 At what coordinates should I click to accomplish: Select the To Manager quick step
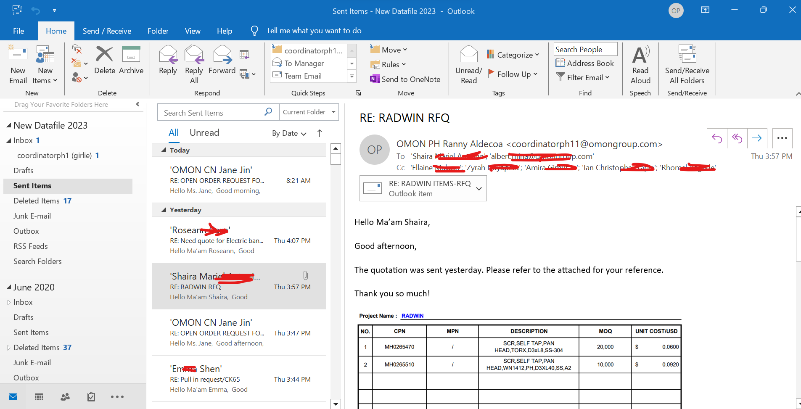(304, 63)
